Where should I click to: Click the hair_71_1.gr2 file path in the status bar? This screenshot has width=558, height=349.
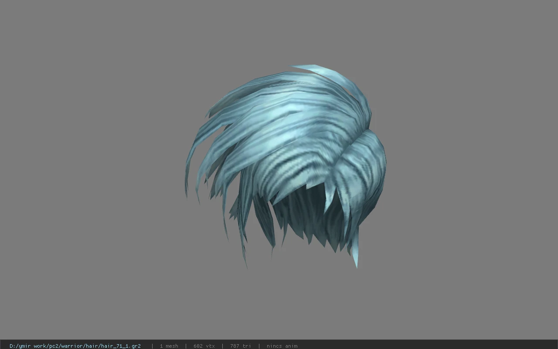75,346
